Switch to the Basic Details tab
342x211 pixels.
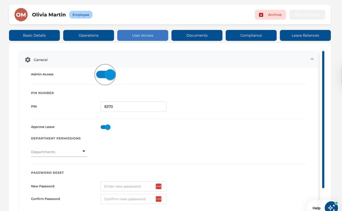34,36
